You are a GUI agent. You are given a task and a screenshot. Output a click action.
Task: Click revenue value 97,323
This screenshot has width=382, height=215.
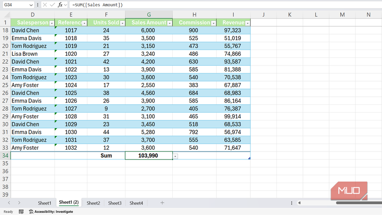pos(232,31)
